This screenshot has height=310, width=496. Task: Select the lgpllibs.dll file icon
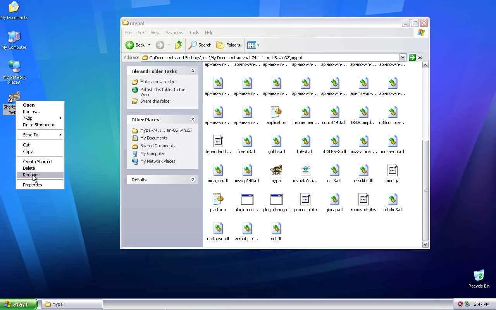276,141
